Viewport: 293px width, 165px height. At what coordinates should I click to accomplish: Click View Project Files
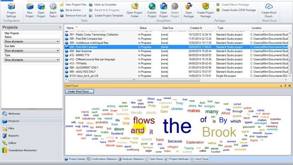click(73, 5)
